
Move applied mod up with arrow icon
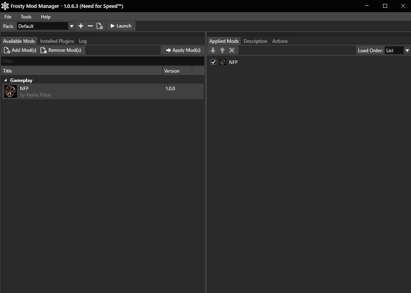(x=222, y=50)
